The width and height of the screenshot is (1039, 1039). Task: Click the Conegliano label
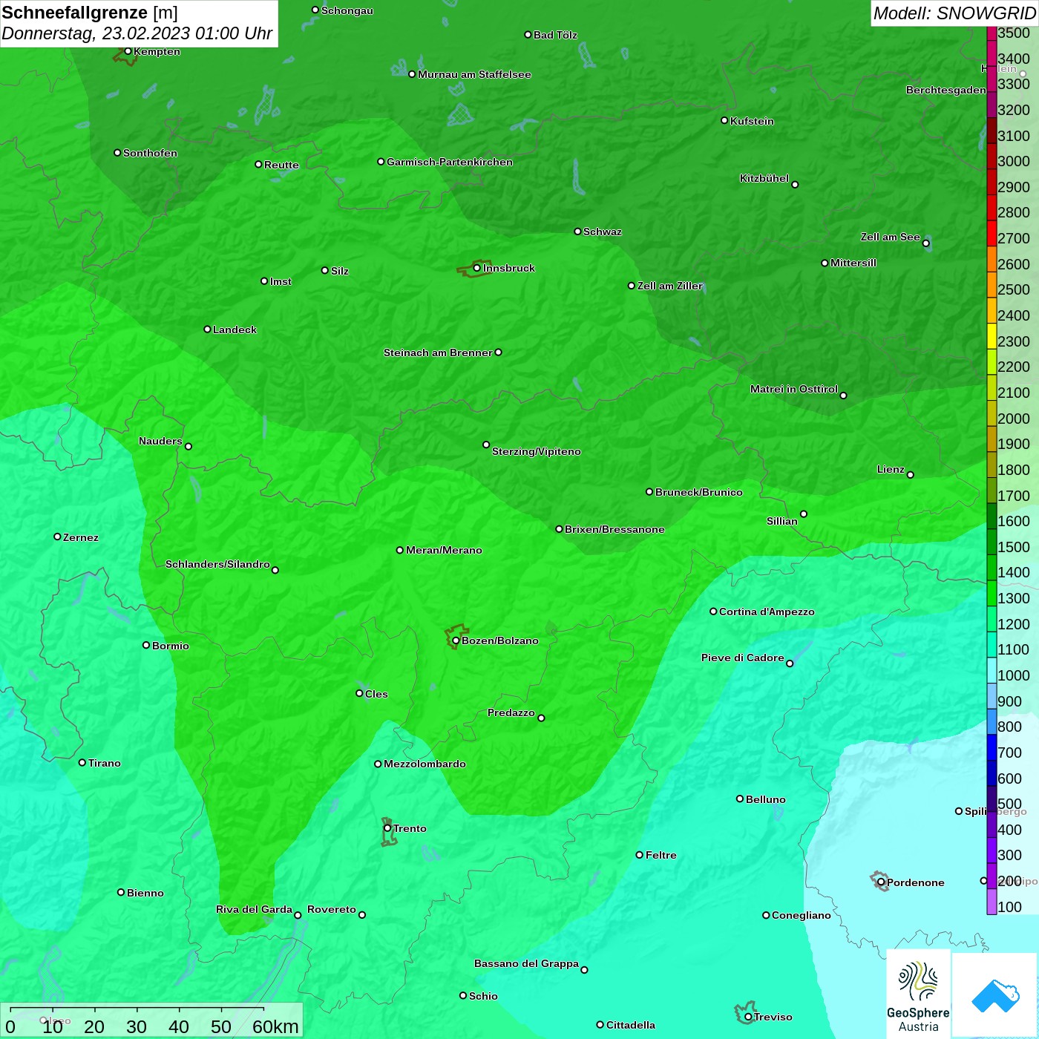click(x=802, y=915)
